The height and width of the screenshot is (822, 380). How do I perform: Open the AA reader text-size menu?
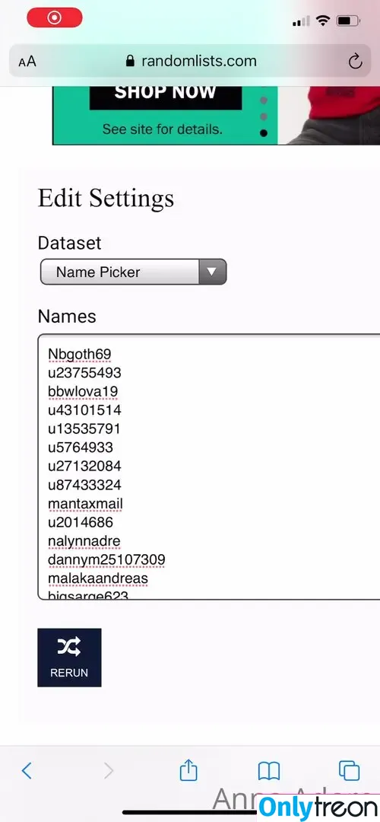pos(27,62)
